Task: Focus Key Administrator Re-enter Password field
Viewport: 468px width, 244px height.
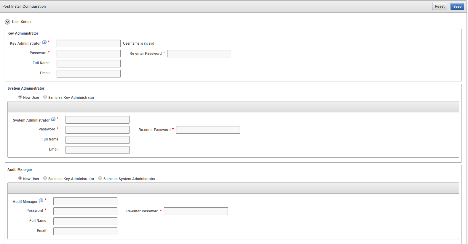Action: 199,54
